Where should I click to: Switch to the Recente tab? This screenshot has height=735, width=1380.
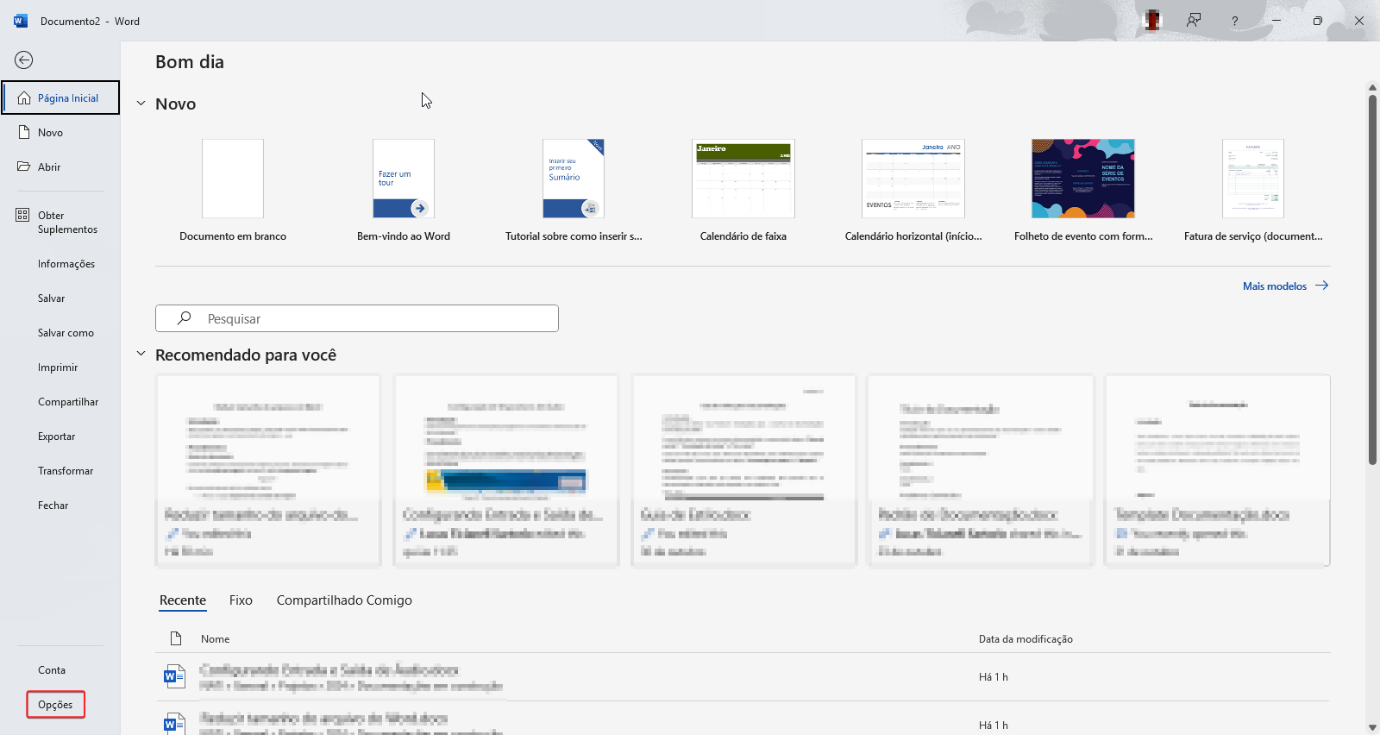pos(183,600)
